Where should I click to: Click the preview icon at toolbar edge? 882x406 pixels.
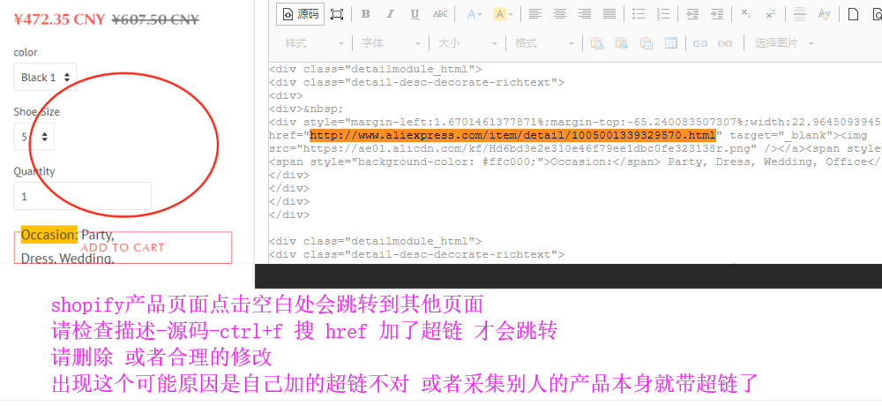878,14
